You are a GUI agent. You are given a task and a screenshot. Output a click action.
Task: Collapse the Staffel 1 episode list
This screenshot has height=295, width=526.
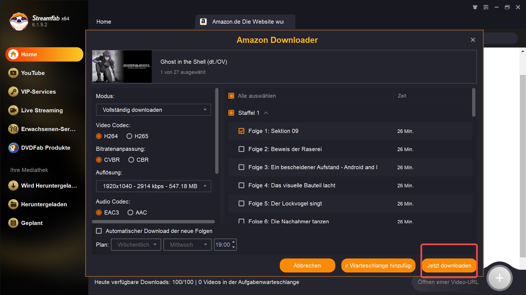click(266, 113)
